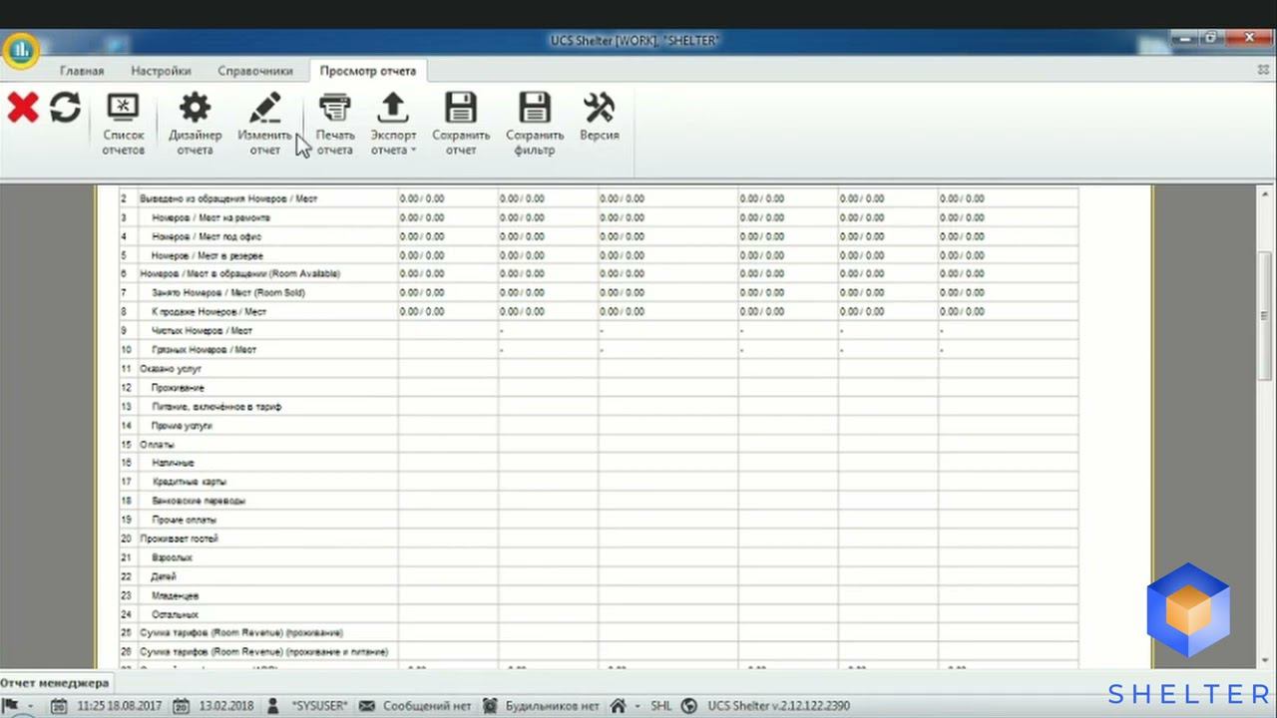Select row 'Занято Номеров / Мест (Room Sold)'

point(599,293)
